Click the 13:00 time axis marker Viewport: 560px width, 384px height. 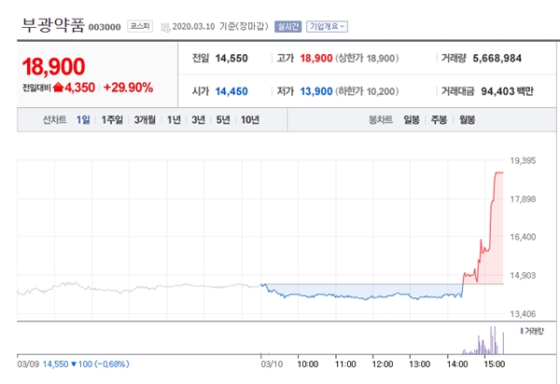420,364
